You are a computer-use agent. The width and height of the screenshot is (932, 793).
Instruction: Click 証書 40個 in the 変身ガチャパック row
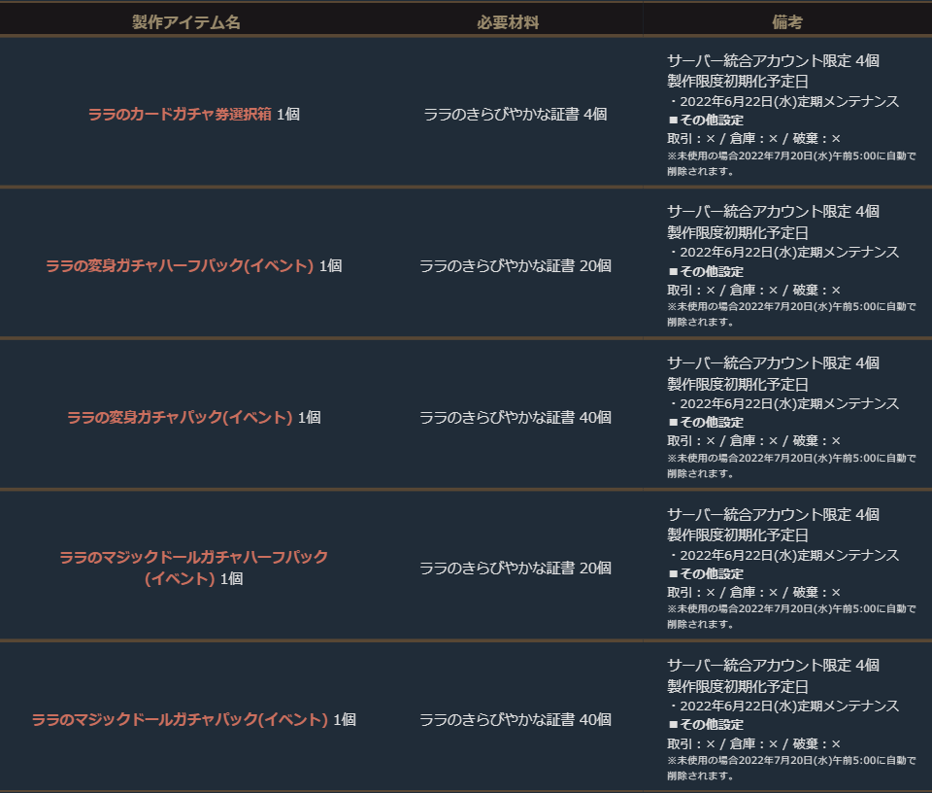[515, 417]
